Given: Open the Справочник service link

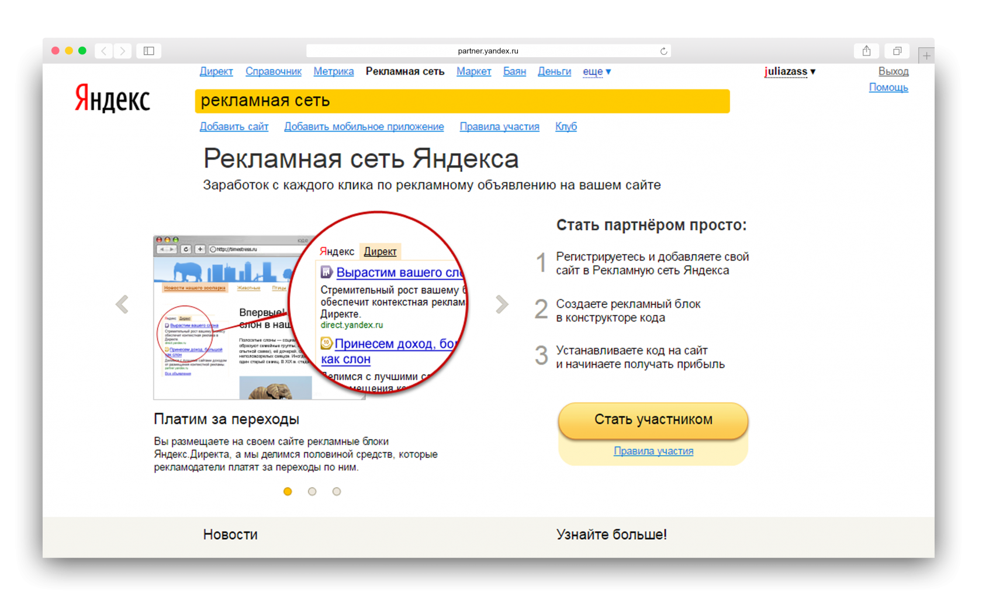Looking at the screenshot, I should click(274, 71).
